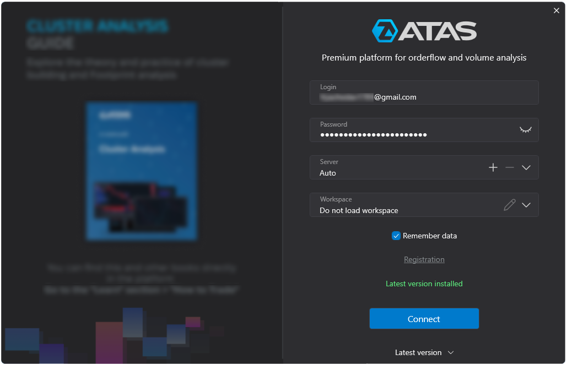This screenshot has height=365, width=567.
Task: Click the ATAS logo
Action: click(424, 31)
